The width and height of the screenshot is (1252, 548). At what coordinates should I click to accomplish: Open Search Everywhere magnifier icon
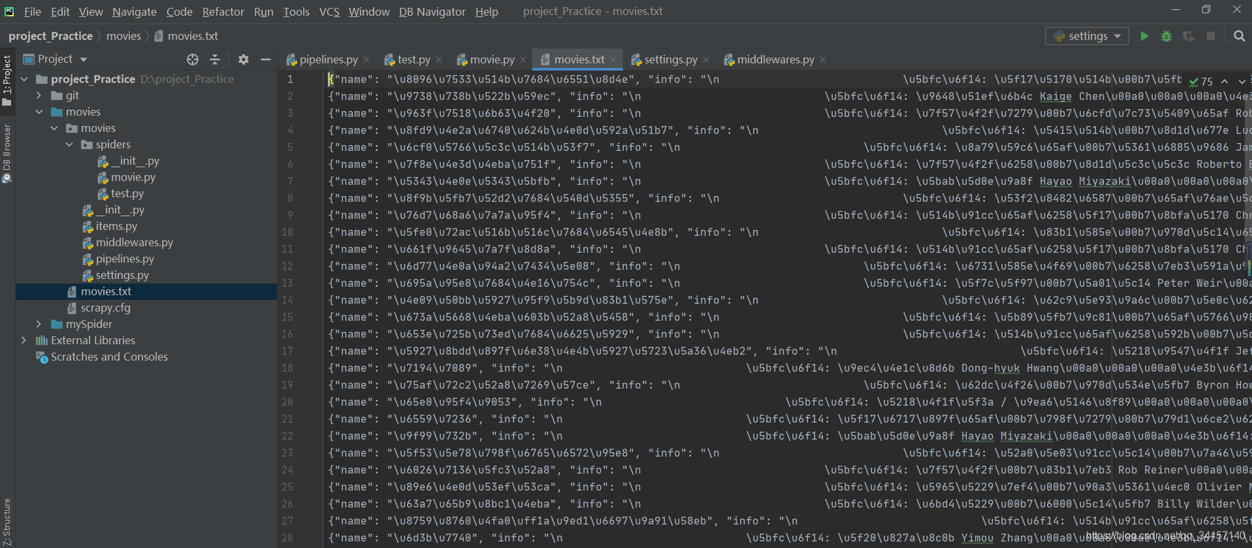1239,36
